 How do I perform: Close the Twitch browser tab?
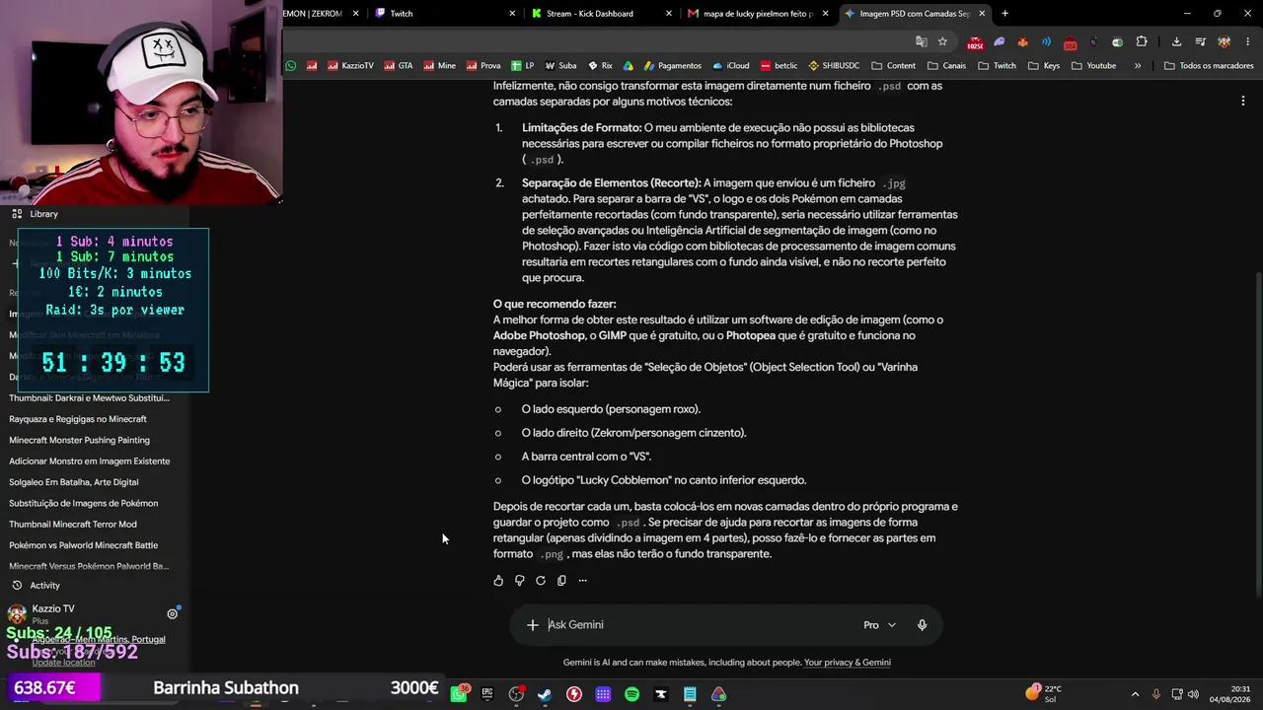(512, 14)
